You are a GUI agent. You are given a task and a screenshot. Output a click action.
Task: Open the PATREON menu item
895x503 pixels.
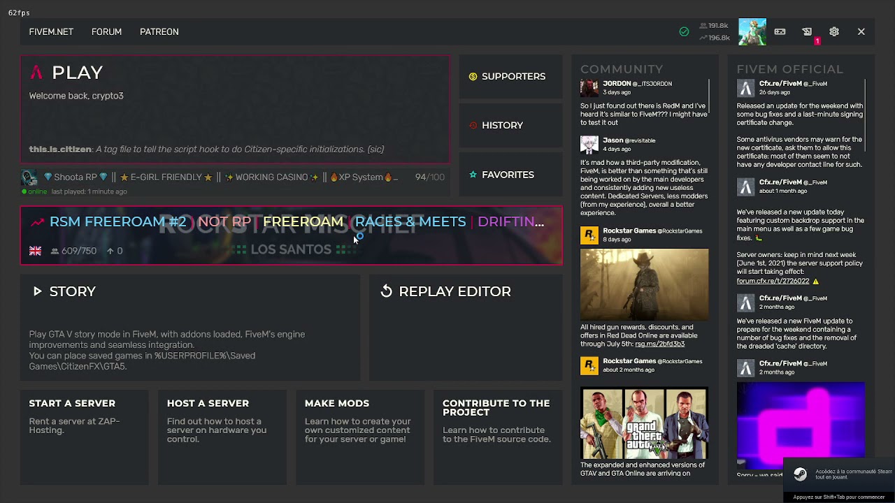[x=159, y=31]
